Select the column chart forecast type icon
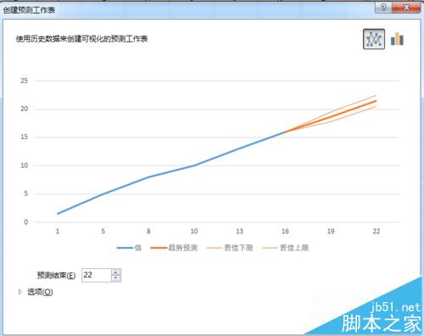Image resolution: width=424 pixels, height=336 pixels. [x=397, y=39]
